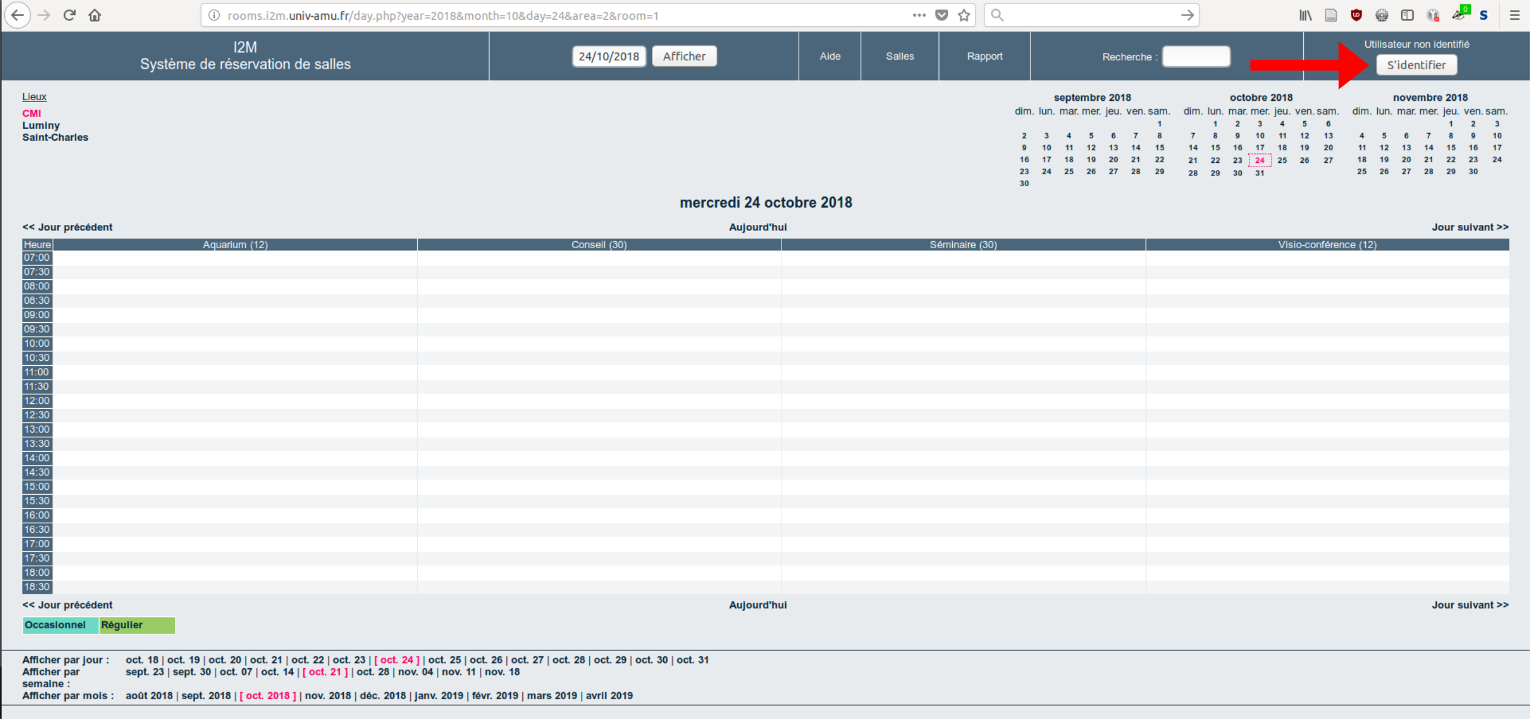Save page to Pocket icon
The height and width of the screenshot is (719, 1530).
click(x=941, y=16)
